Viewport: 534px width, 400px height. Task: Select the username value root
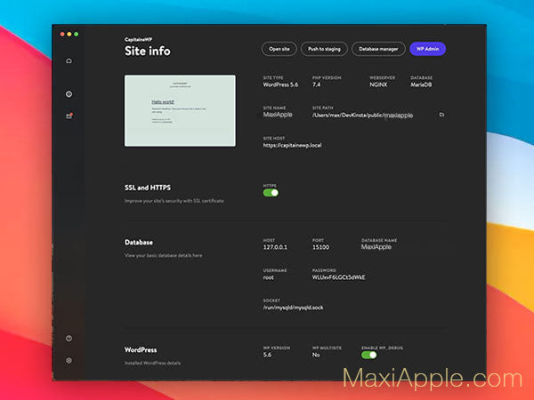pyautogui.click(x=269, y=277)
